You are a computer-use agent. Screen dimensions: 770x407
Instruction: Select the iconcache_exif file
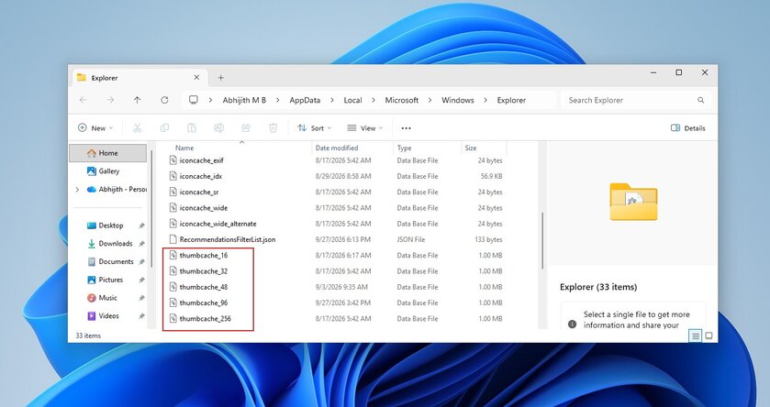coord(201,160)
